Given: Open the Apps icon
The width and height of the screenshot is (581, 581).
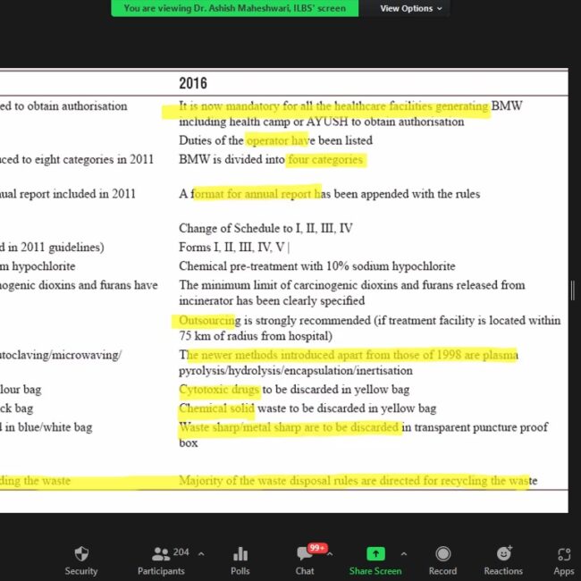Looking at the screenshot, I should (x=563, y=554).
